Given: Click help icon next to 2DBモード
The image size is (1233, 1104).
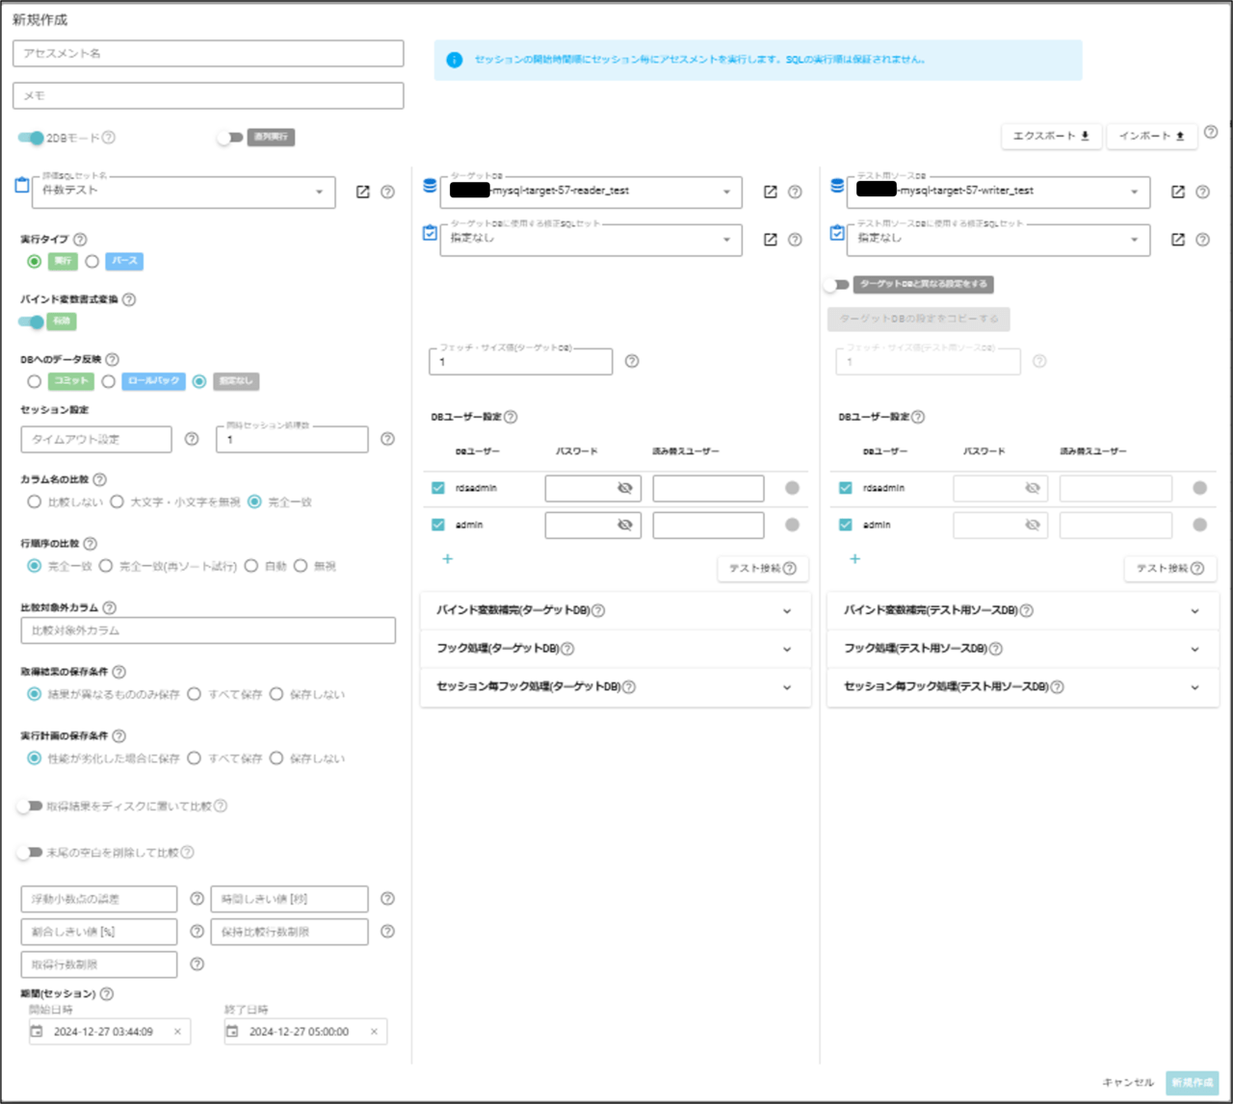Looking at the screenshot, I should point(109,138).
